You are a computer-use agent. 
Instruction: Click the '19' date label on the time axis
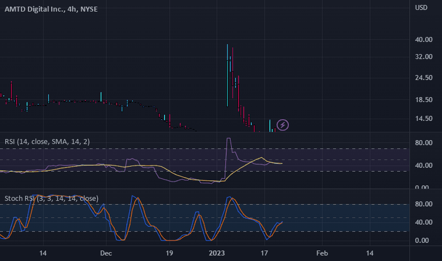click(169, 253)
